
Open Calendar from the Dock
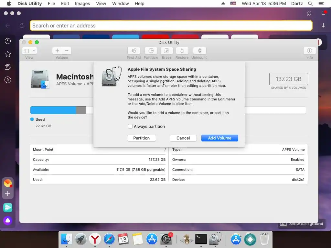click(123, 239)
